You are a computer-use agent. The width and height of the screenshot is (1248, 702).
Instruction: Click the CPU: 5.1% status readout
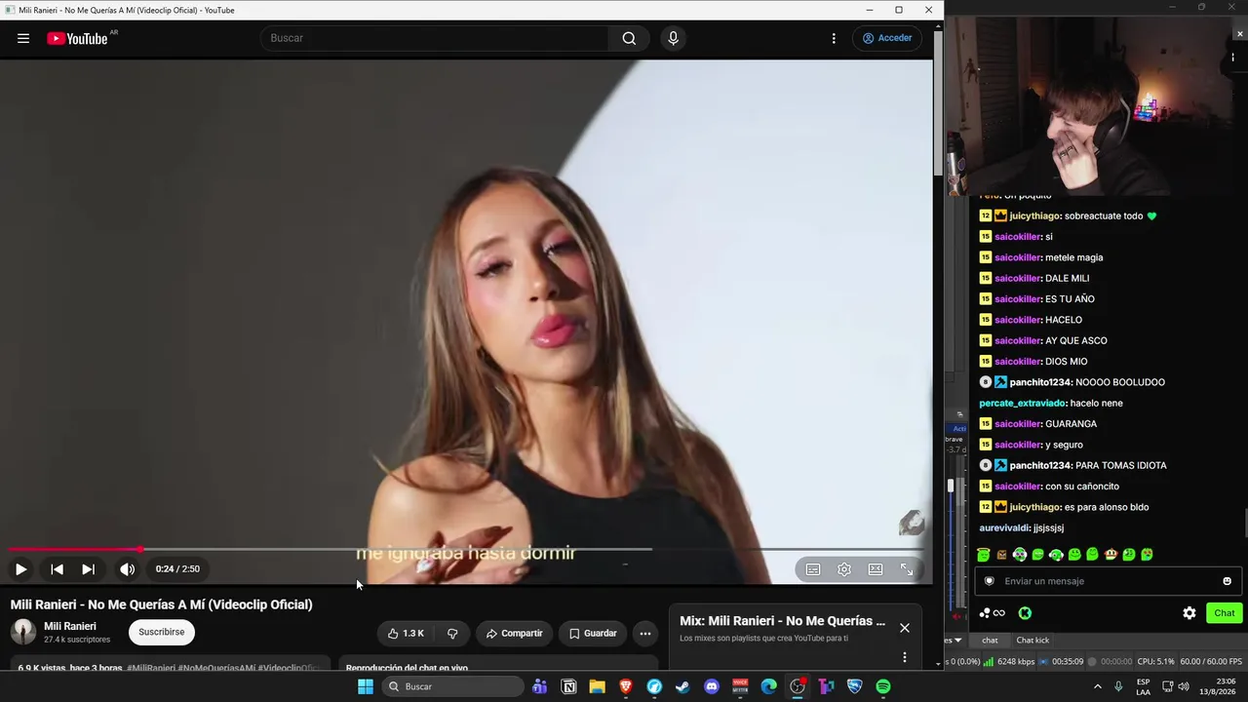coord(1156,662)
